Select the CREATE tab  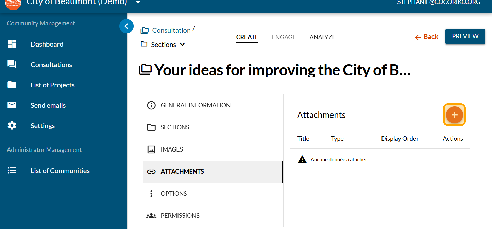tap(247, 37)
